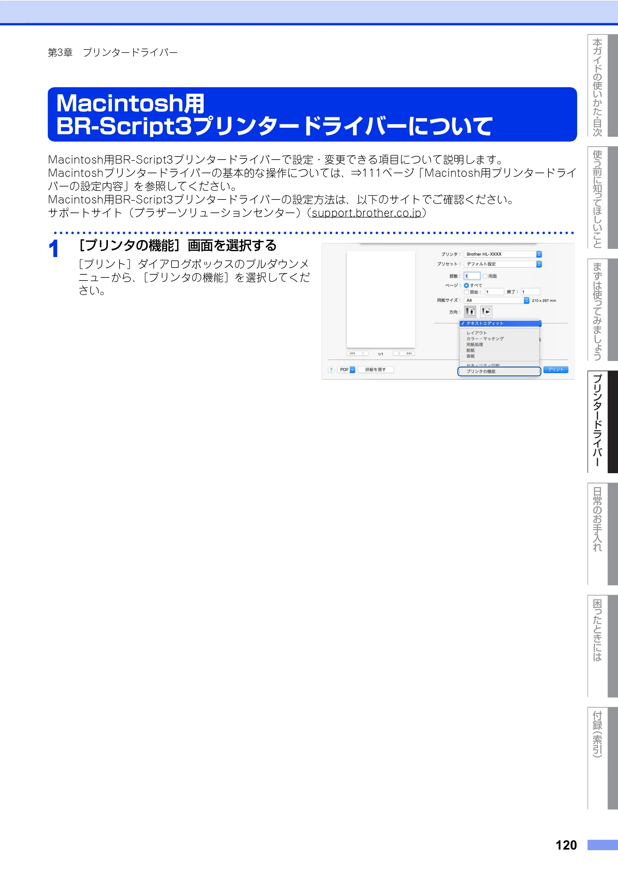618x874 pixels.
Task: Click the help question mark button
Action: (331, 370)
